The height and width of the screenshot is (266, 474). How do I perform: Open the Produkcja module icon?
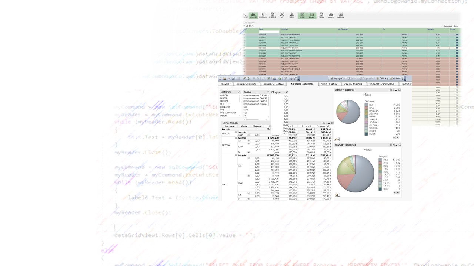263,15
